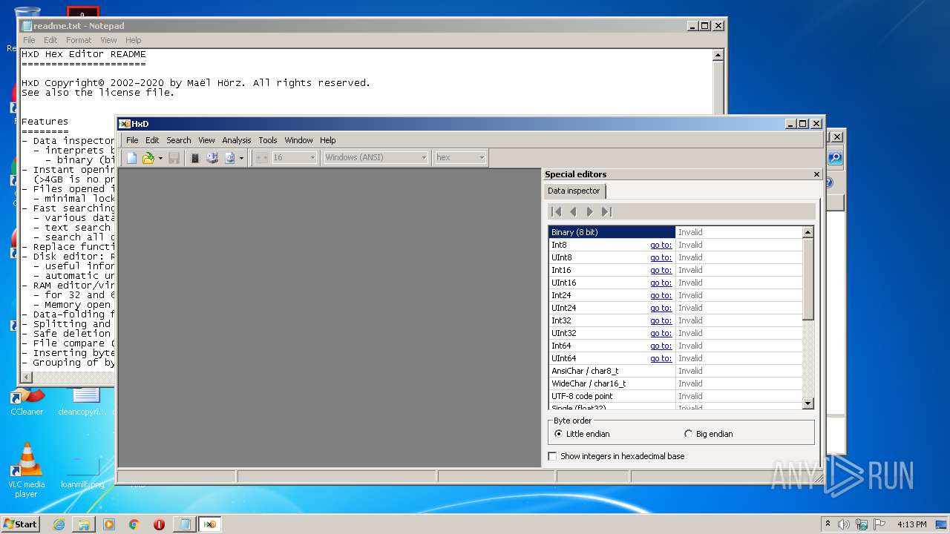Select the UTF-8 code point row
This screenshot has width=950, height=534.
(675, 396)
